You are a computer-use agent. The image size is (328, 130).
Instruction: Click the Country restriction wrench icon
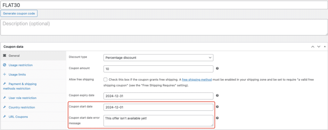coord(4,107)
